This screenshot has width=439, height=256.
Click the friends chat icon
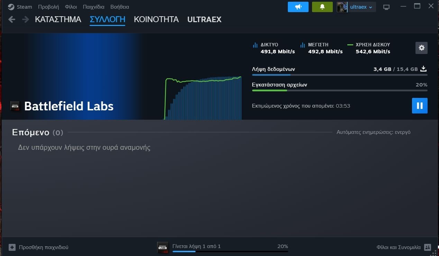point(428,247)
